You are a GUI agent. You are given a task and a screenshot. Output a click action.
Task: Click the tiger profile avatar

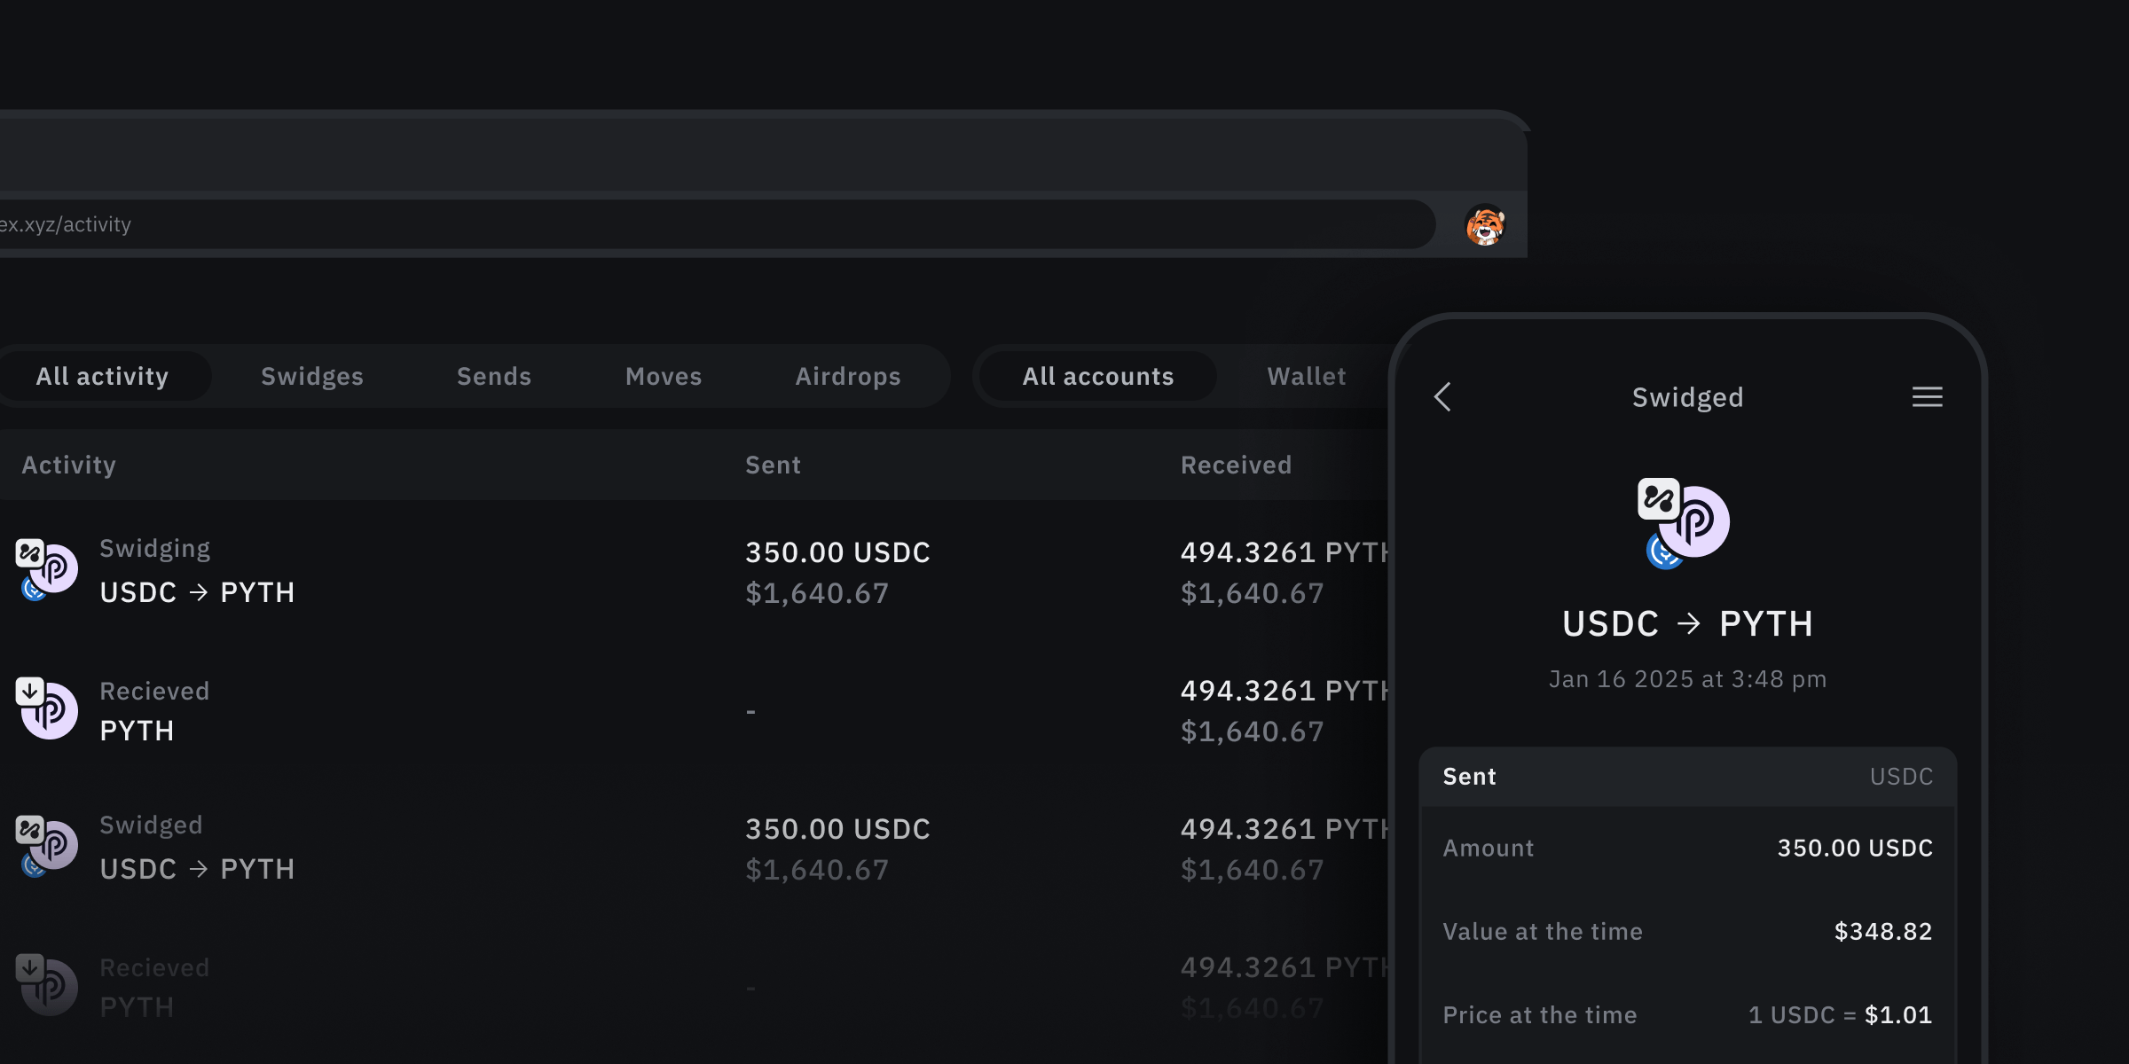[x=1485, y=225]
